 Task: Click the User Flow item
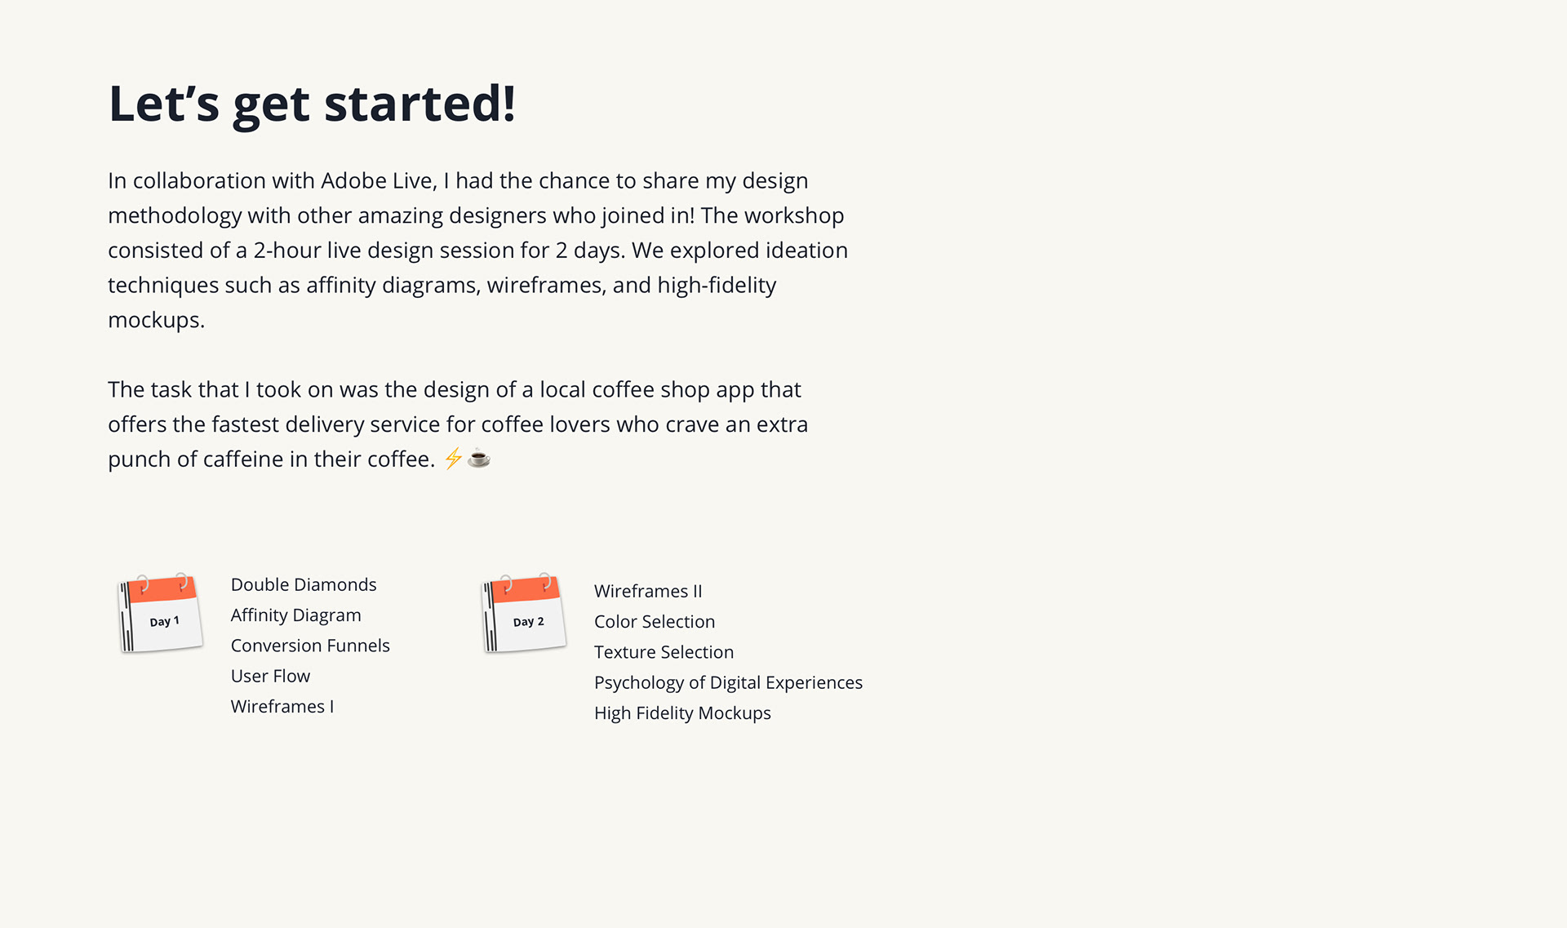coord(270,676)
